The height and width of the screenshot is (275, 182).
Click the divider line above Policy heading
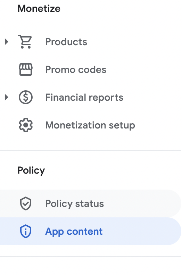(91, 150)
